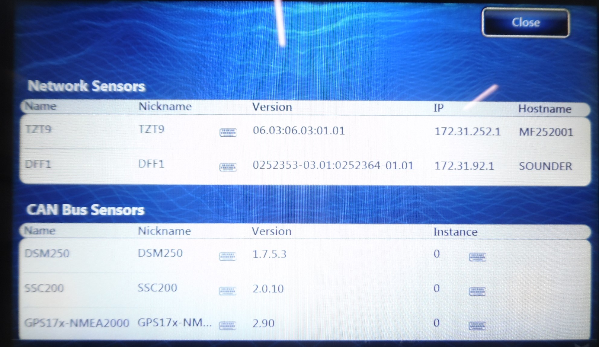Edit DSM250 nickname with keyboard icon
This screenshot has width=599, height=347.
click(227, 256)
